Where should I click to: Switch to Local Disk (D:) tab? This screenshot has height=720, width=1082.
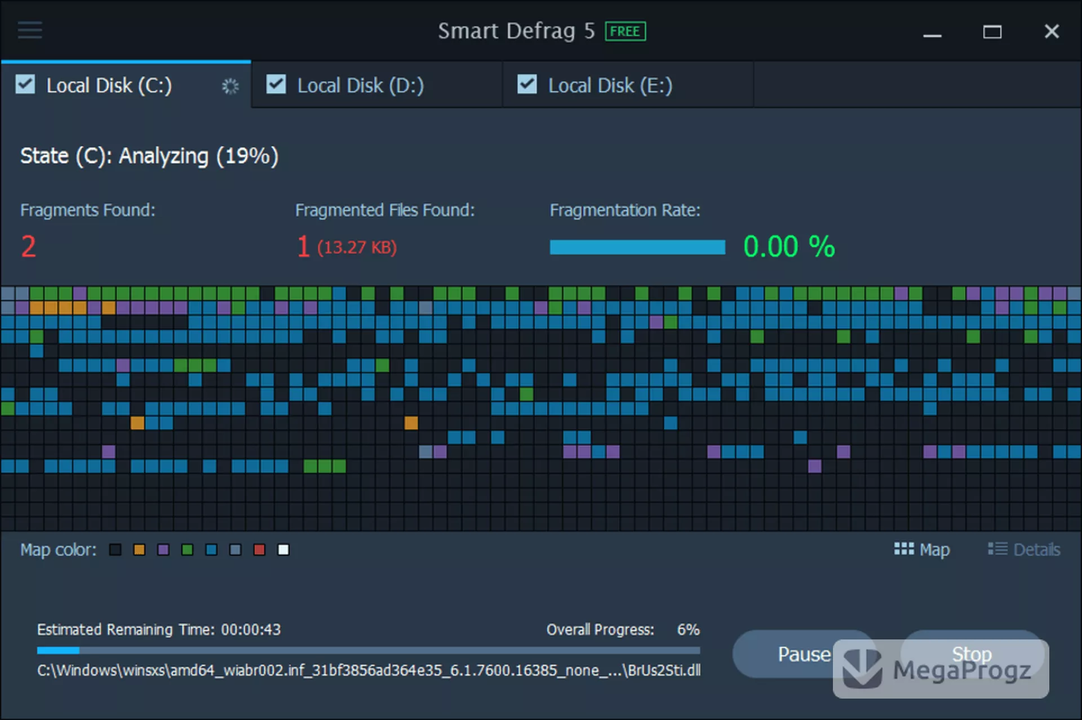coord(376,85)
